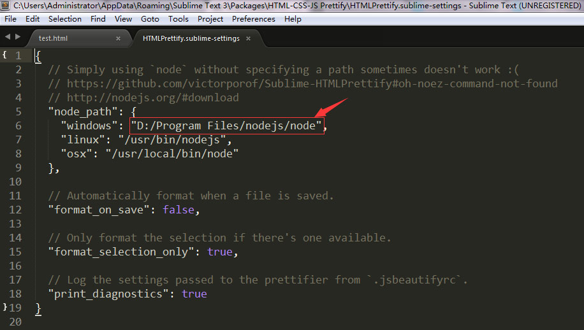Click the closing fold marker at line 19
This screenshot has width=584, height=330.
(x=4, y=307)
